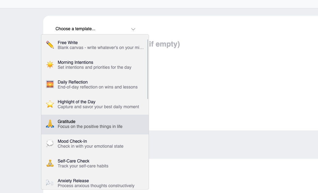The width and height of the screenshot is (318, 193).
Task: Click the sunset icon next to Daily Reflection
Action: point(50,84)
